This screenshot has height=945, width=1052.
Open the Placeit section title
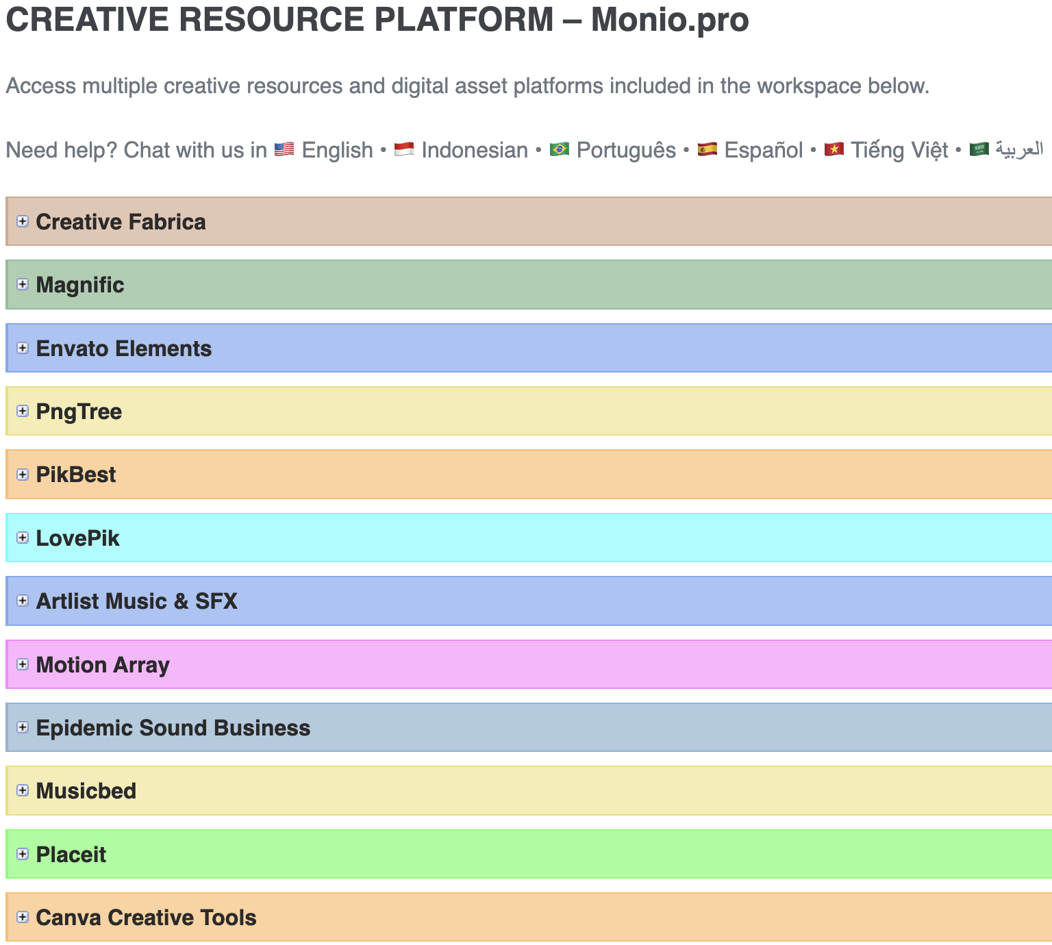pyautogui.click(x=71, y=855)
